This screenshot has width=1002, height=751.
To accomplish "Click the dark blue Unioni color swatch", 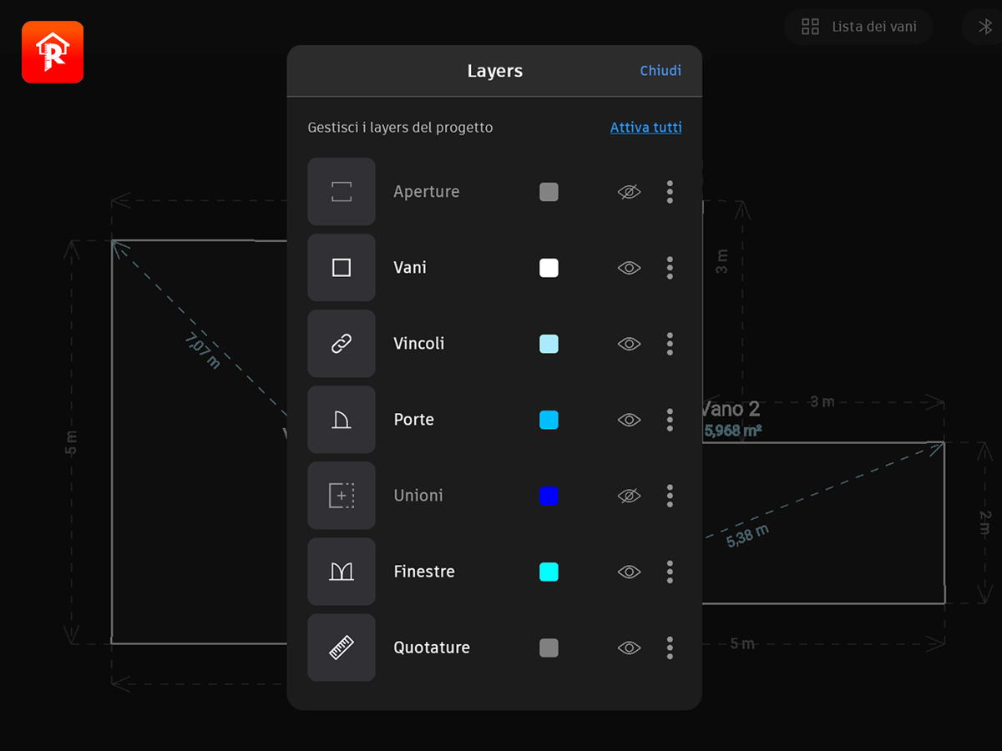I will 549,496.
